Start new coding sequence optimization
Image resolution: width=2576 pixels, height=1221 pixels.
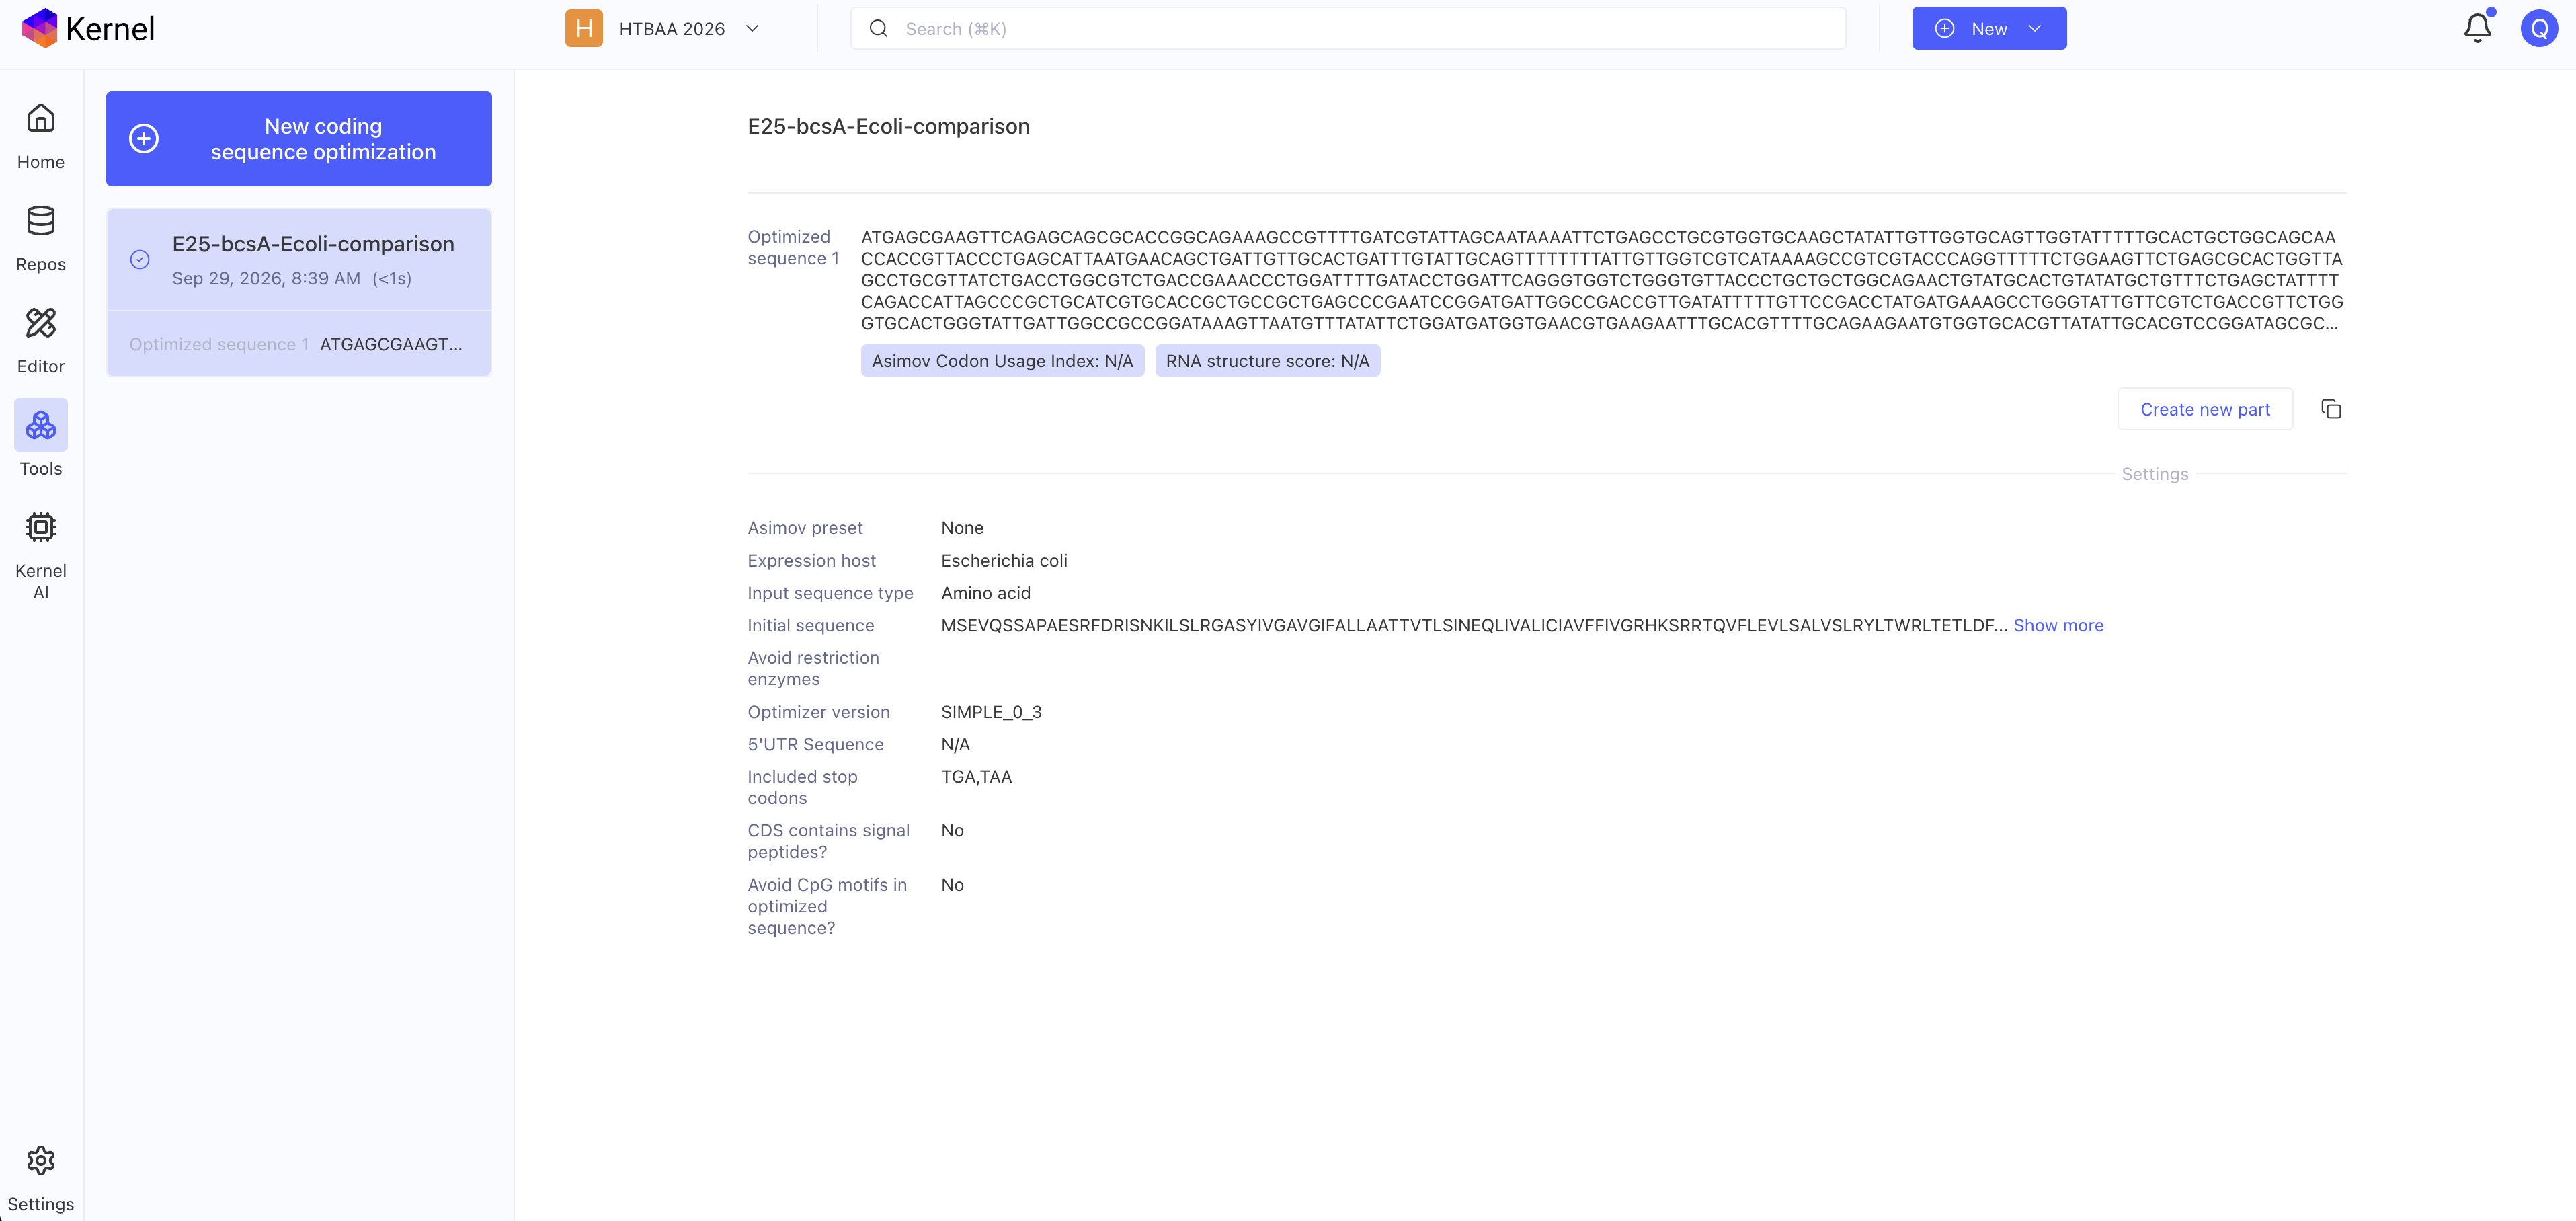coord(299,139)
